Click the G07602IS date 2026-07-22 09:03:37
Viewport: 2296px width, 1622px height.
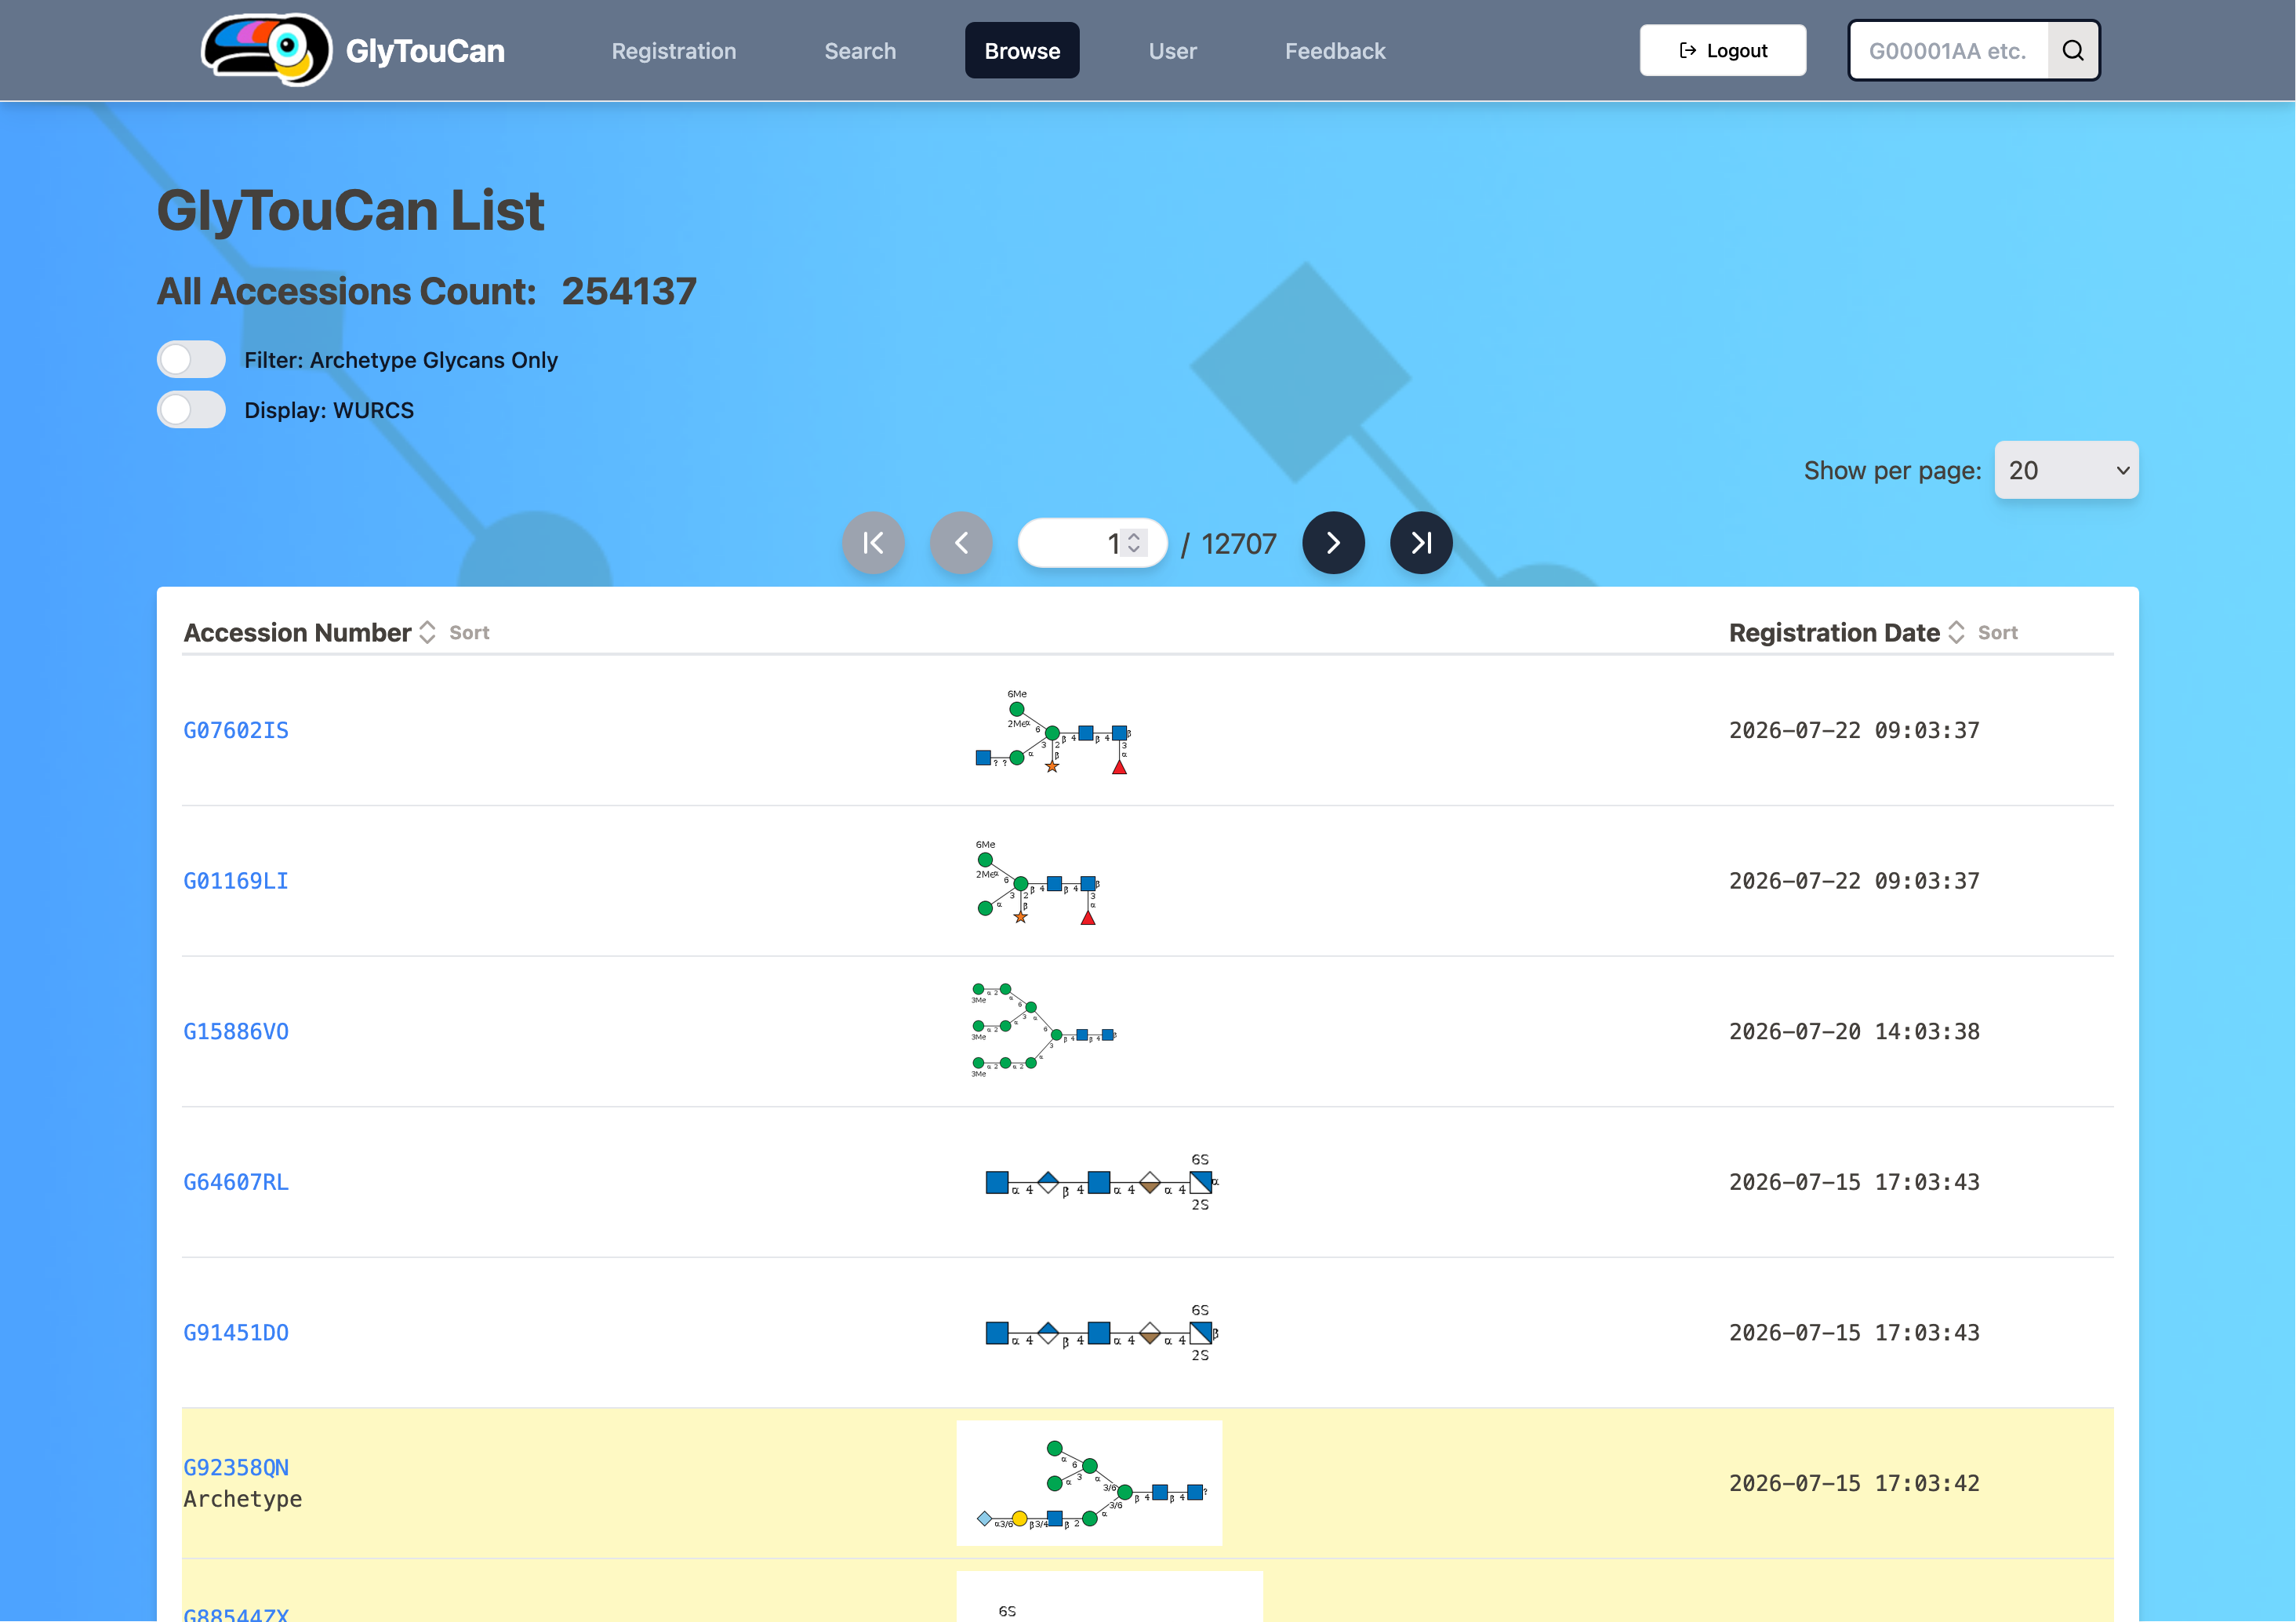1854,730
